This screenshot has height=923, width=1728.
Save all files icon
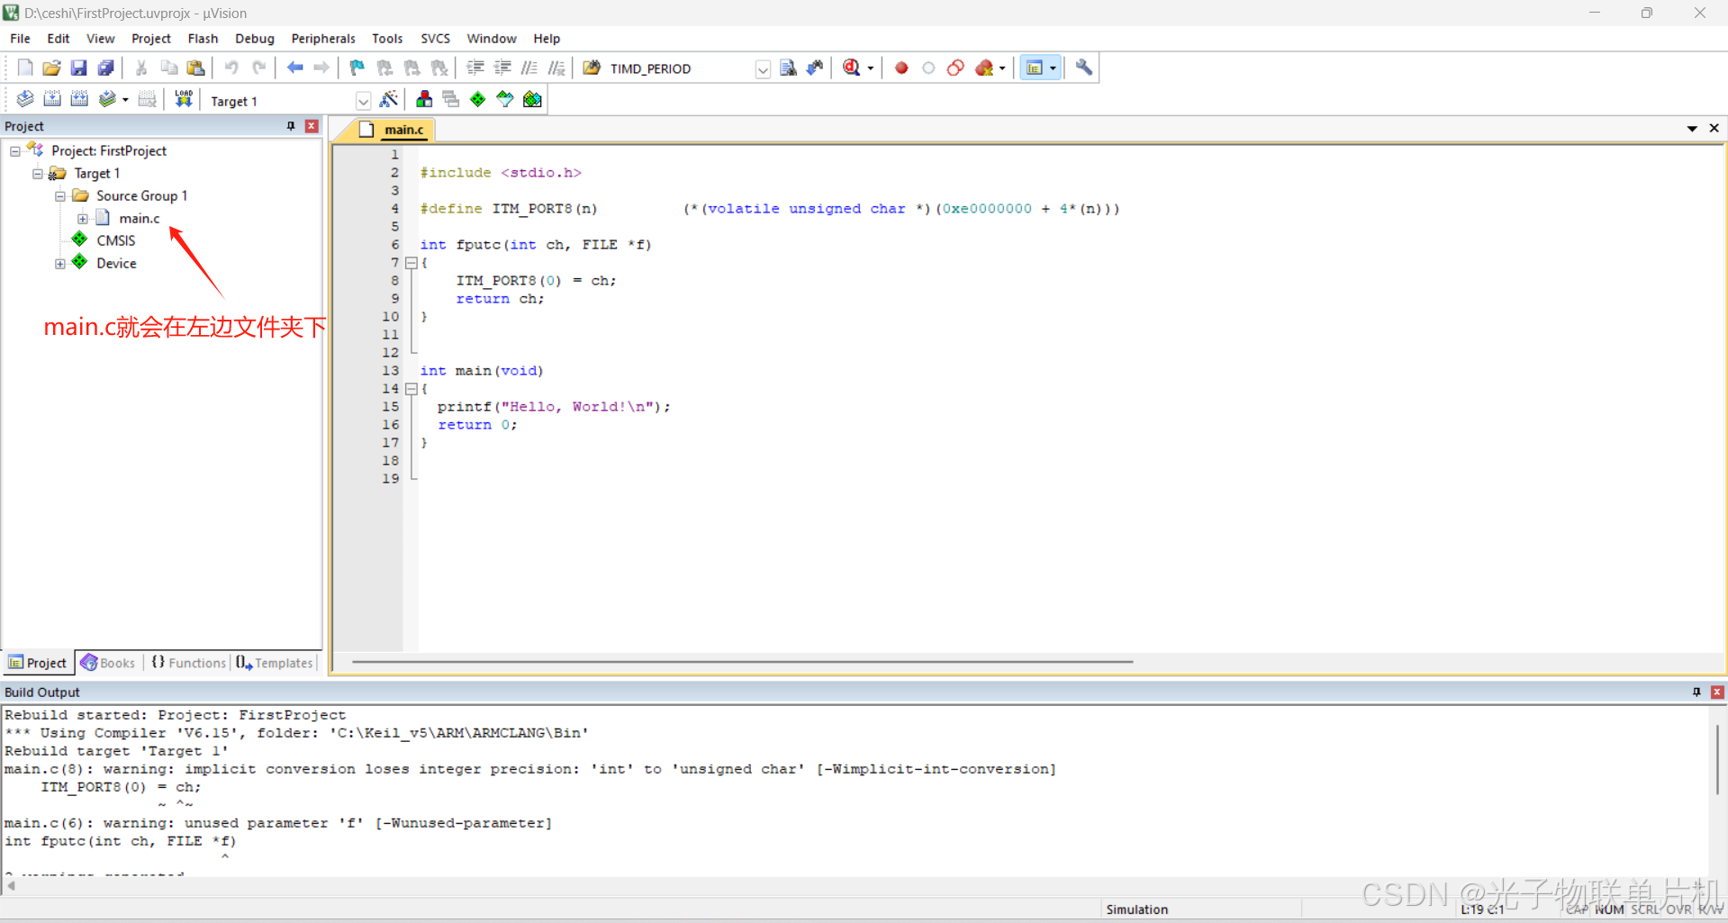tap(105, 68)
